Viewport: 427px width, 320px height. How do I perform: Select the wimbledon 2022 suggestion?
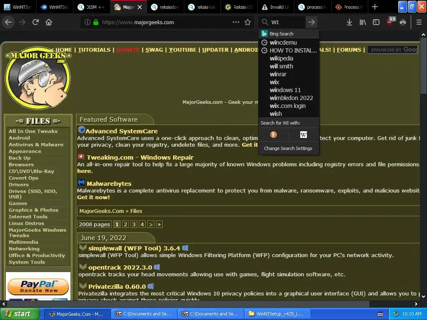pos(289,97)
